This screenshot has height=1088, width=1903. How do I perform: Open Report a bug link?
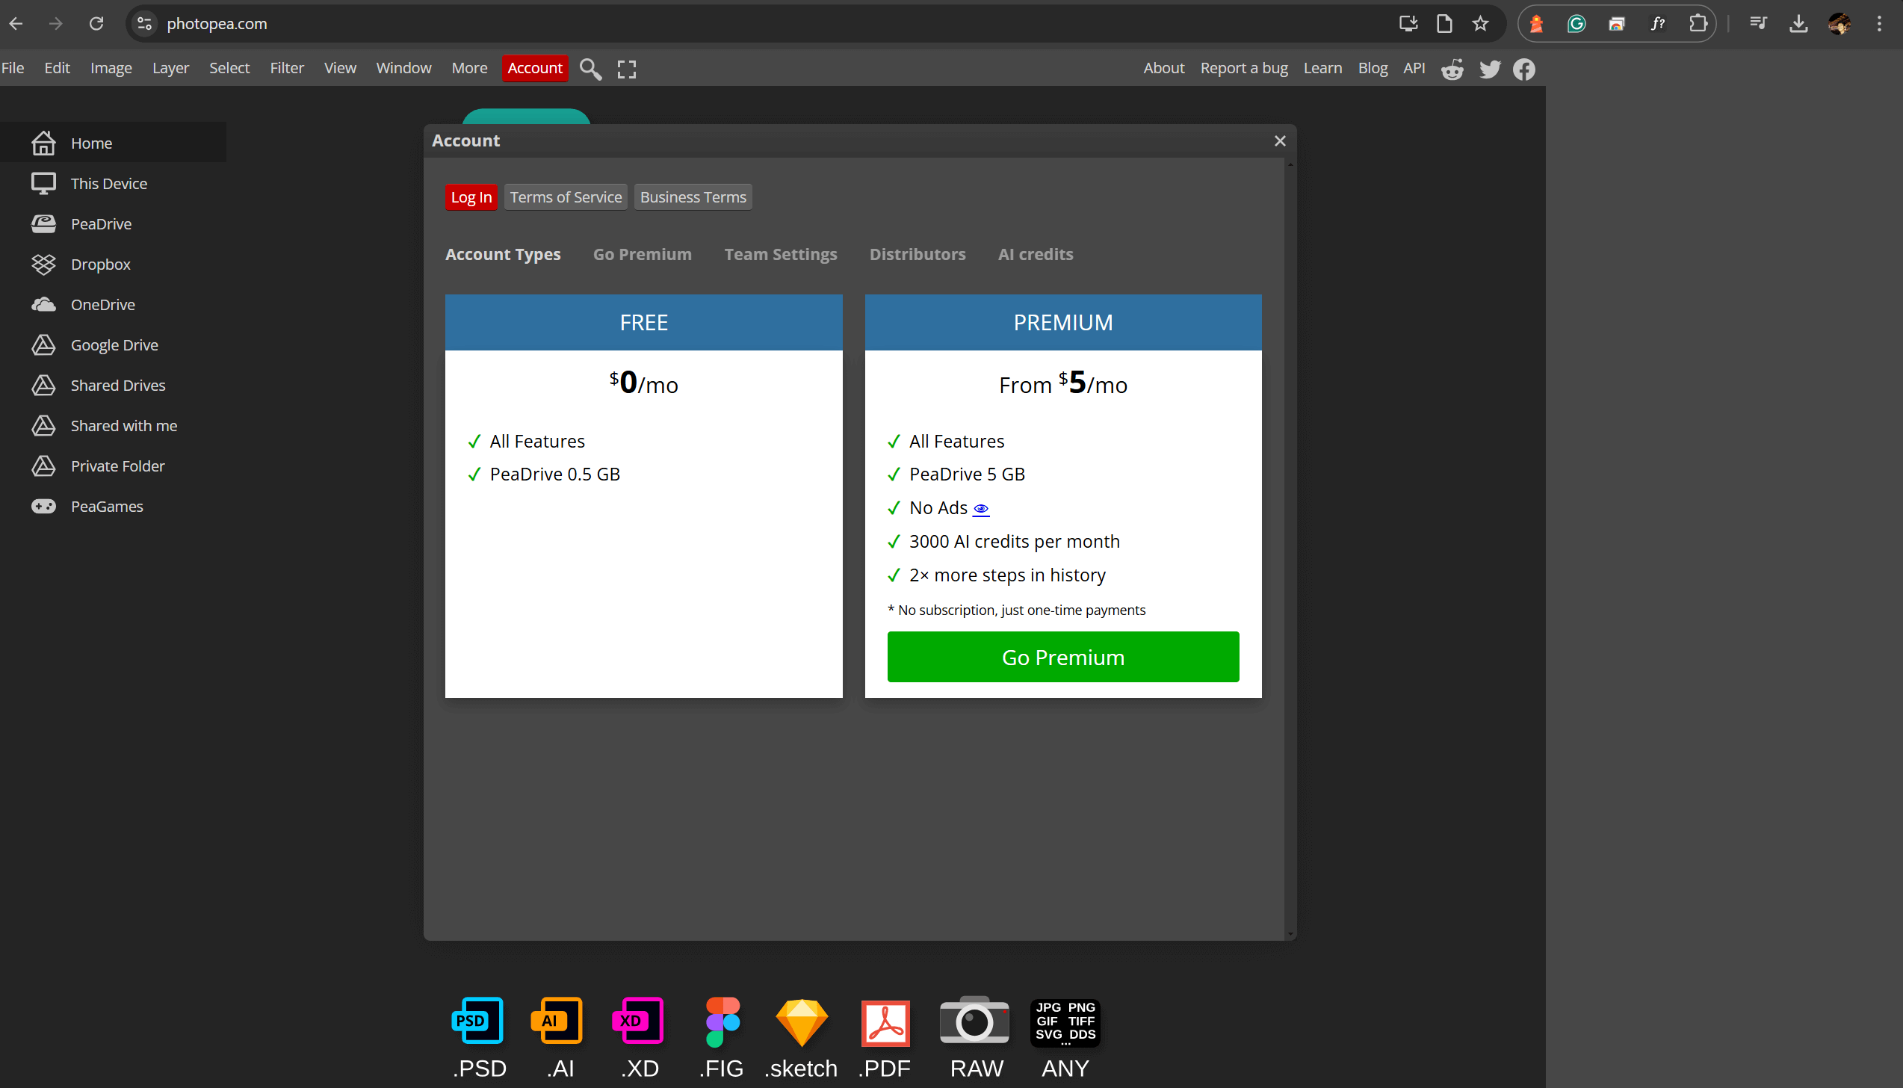[x=1244, y=68]
